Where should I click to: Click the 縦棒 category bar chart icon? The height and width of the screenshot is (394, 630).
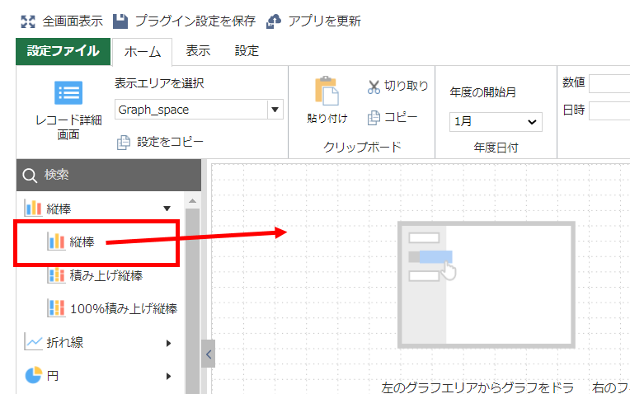tap(33, 208)
